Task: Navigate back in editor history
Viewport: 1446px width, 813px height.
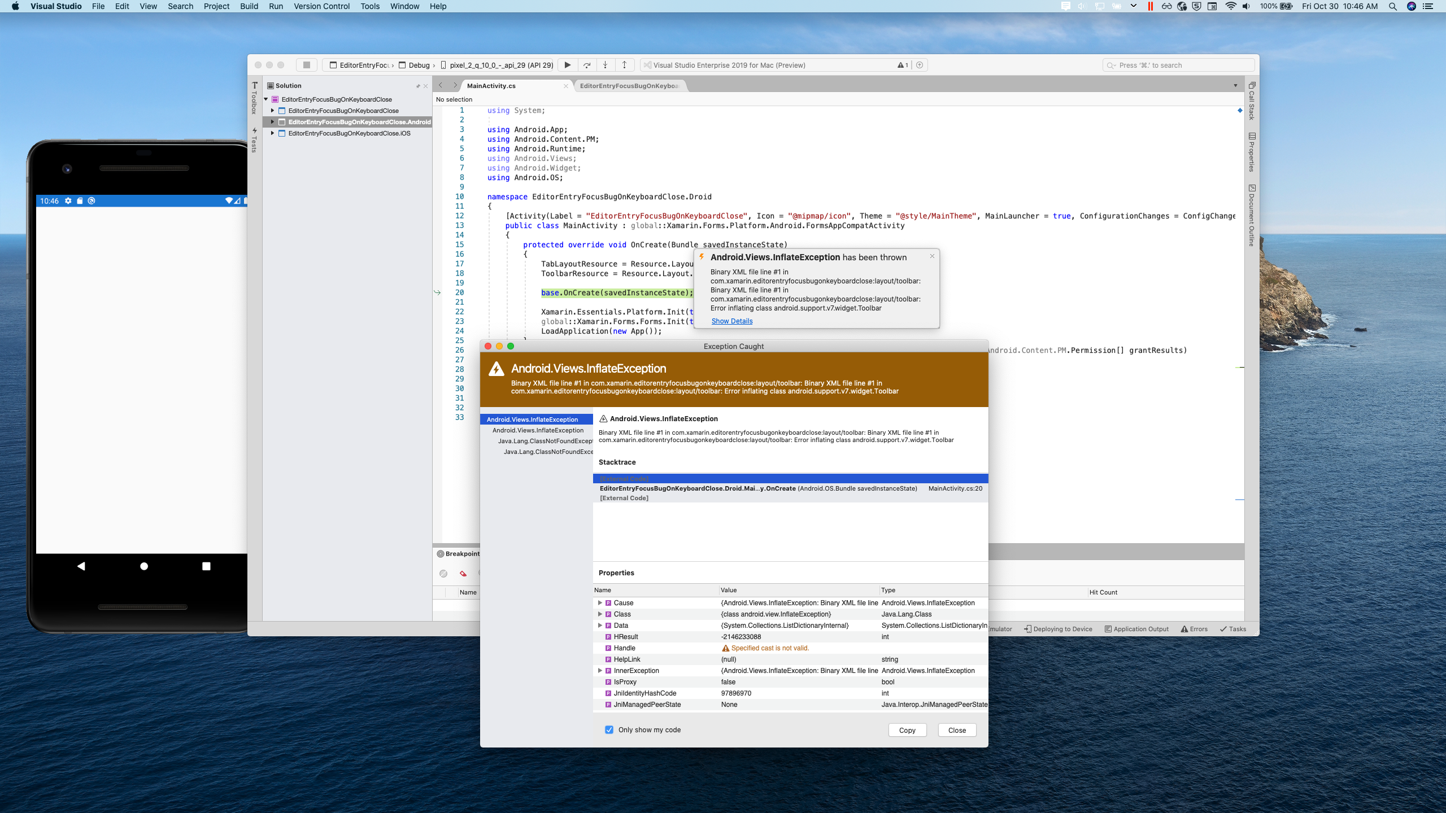Action: 441,85
